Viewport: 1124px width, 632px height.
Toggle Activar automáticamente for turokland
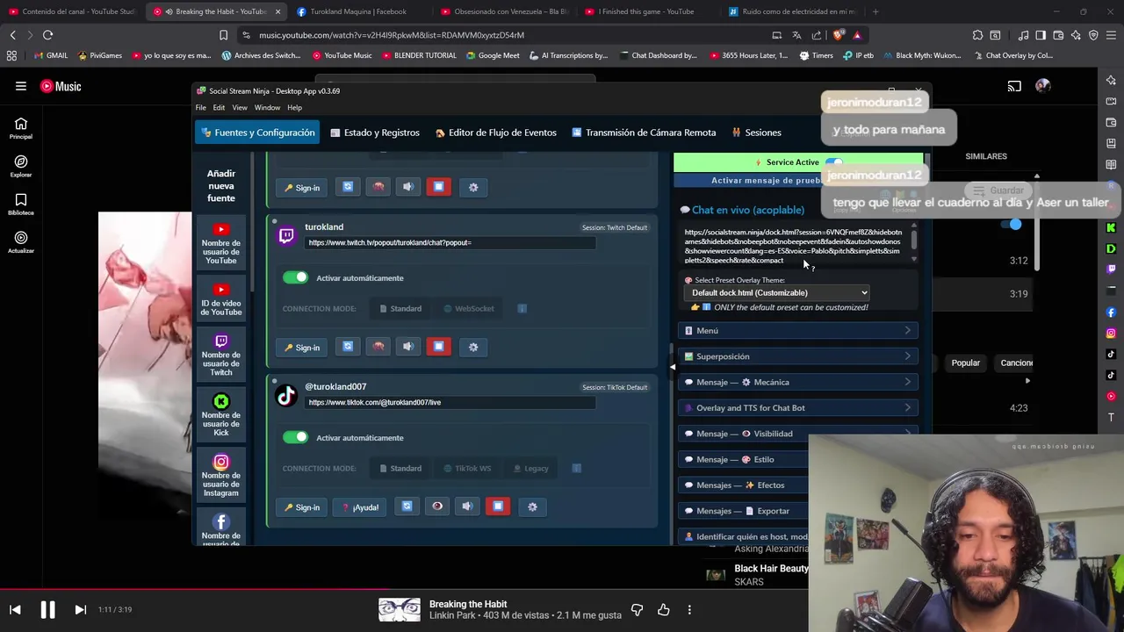295,277
